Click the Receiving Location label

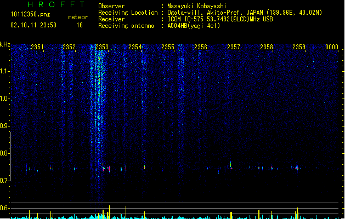[x=128, y=13]
